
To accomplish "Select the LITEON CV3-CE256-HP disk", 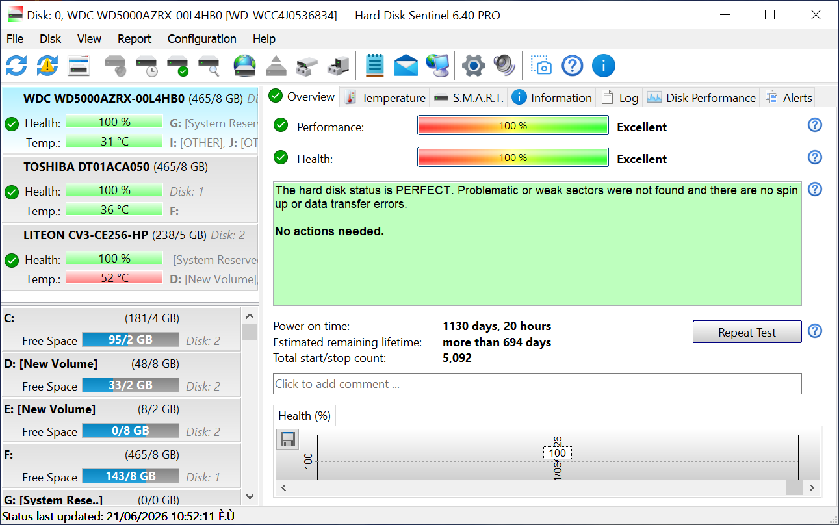I will click(x=130, y=257).
